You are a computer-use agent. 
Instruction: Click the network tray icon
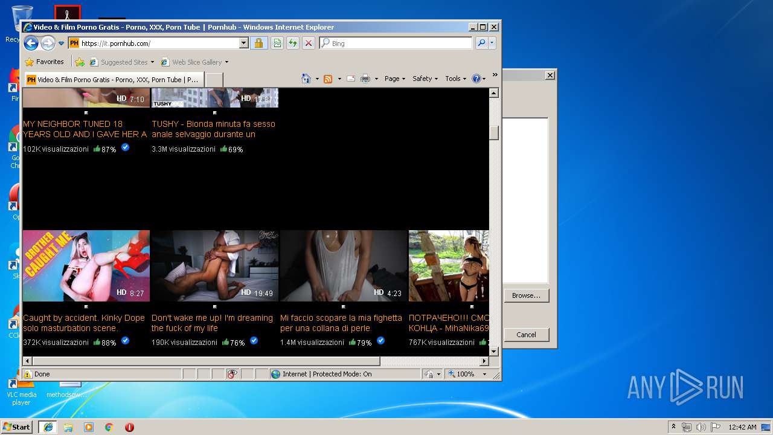click(687, 427)
